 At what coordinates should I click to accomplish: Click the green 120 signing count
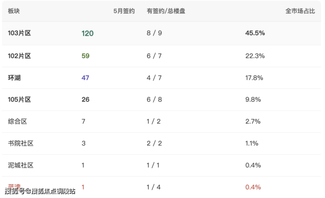87,33
